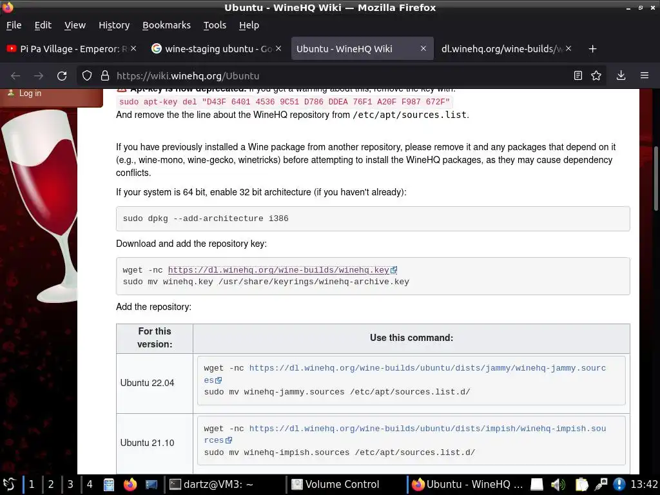Viewport: 660px width, 495px height.
Task: Switch to workspace 4 in pager
Action: (x=90, y=485)
